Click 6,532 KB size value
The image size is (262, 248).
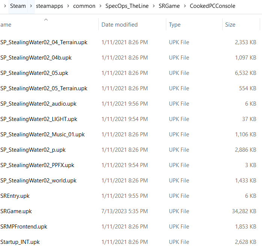[245, 73]
